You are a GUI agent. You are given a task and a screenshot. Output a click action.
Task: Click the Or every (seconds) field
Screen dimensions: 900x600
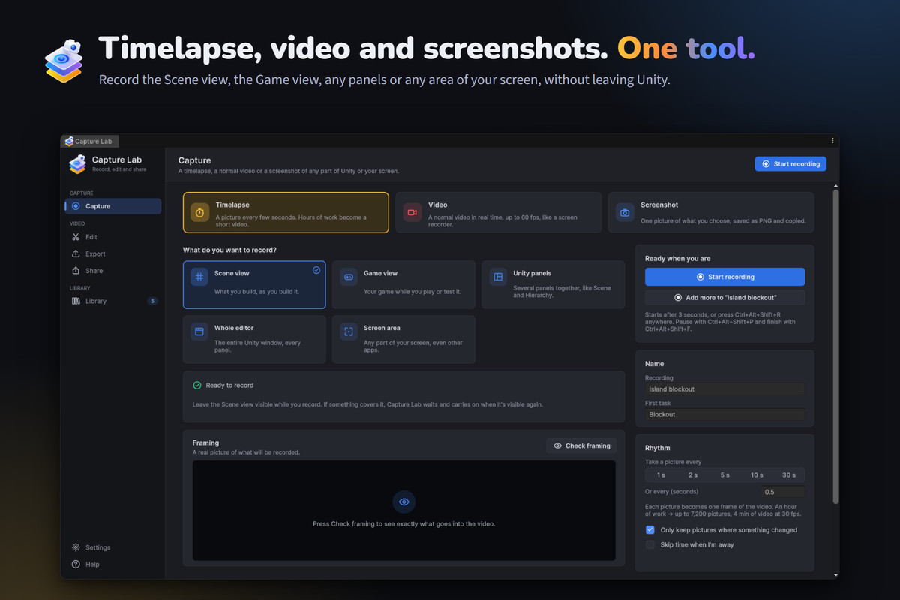[783, 492]
